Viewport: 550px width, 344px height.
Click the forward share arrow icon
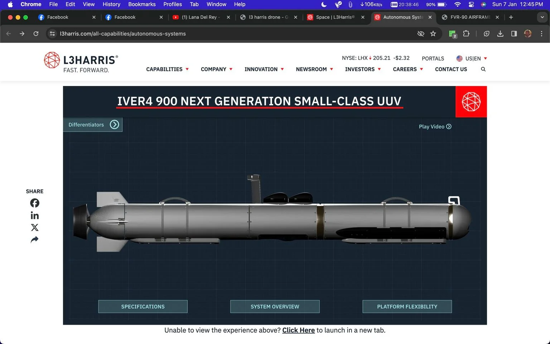[x=35, y=240]
